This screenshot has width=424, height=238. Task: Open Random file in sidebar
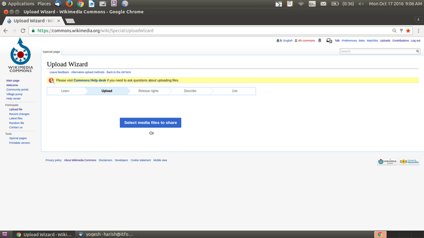click(16, 123)
